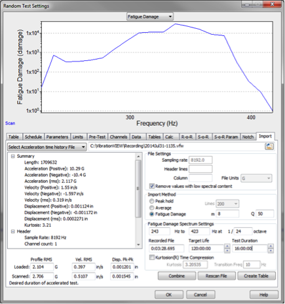The height and width of the screenshot is (304, 285).
Task: Open the Parameters tab
Action: click(57, 137)
